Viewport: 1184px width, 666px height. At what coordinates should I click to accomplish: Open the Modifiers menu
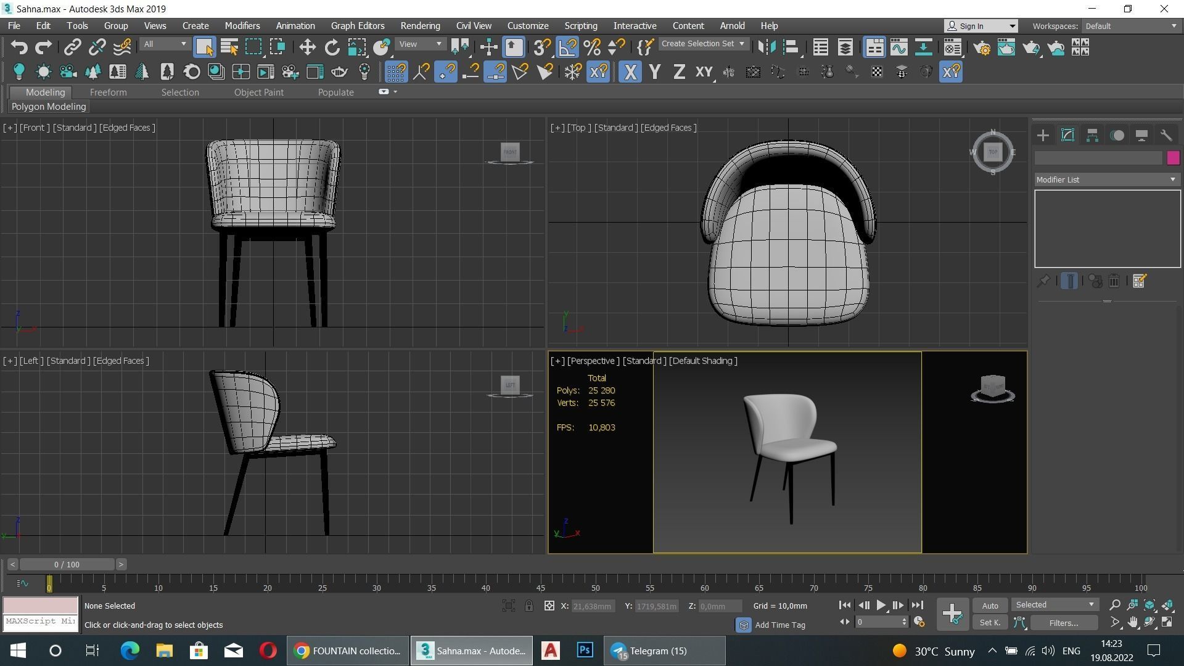coord(242,26)
